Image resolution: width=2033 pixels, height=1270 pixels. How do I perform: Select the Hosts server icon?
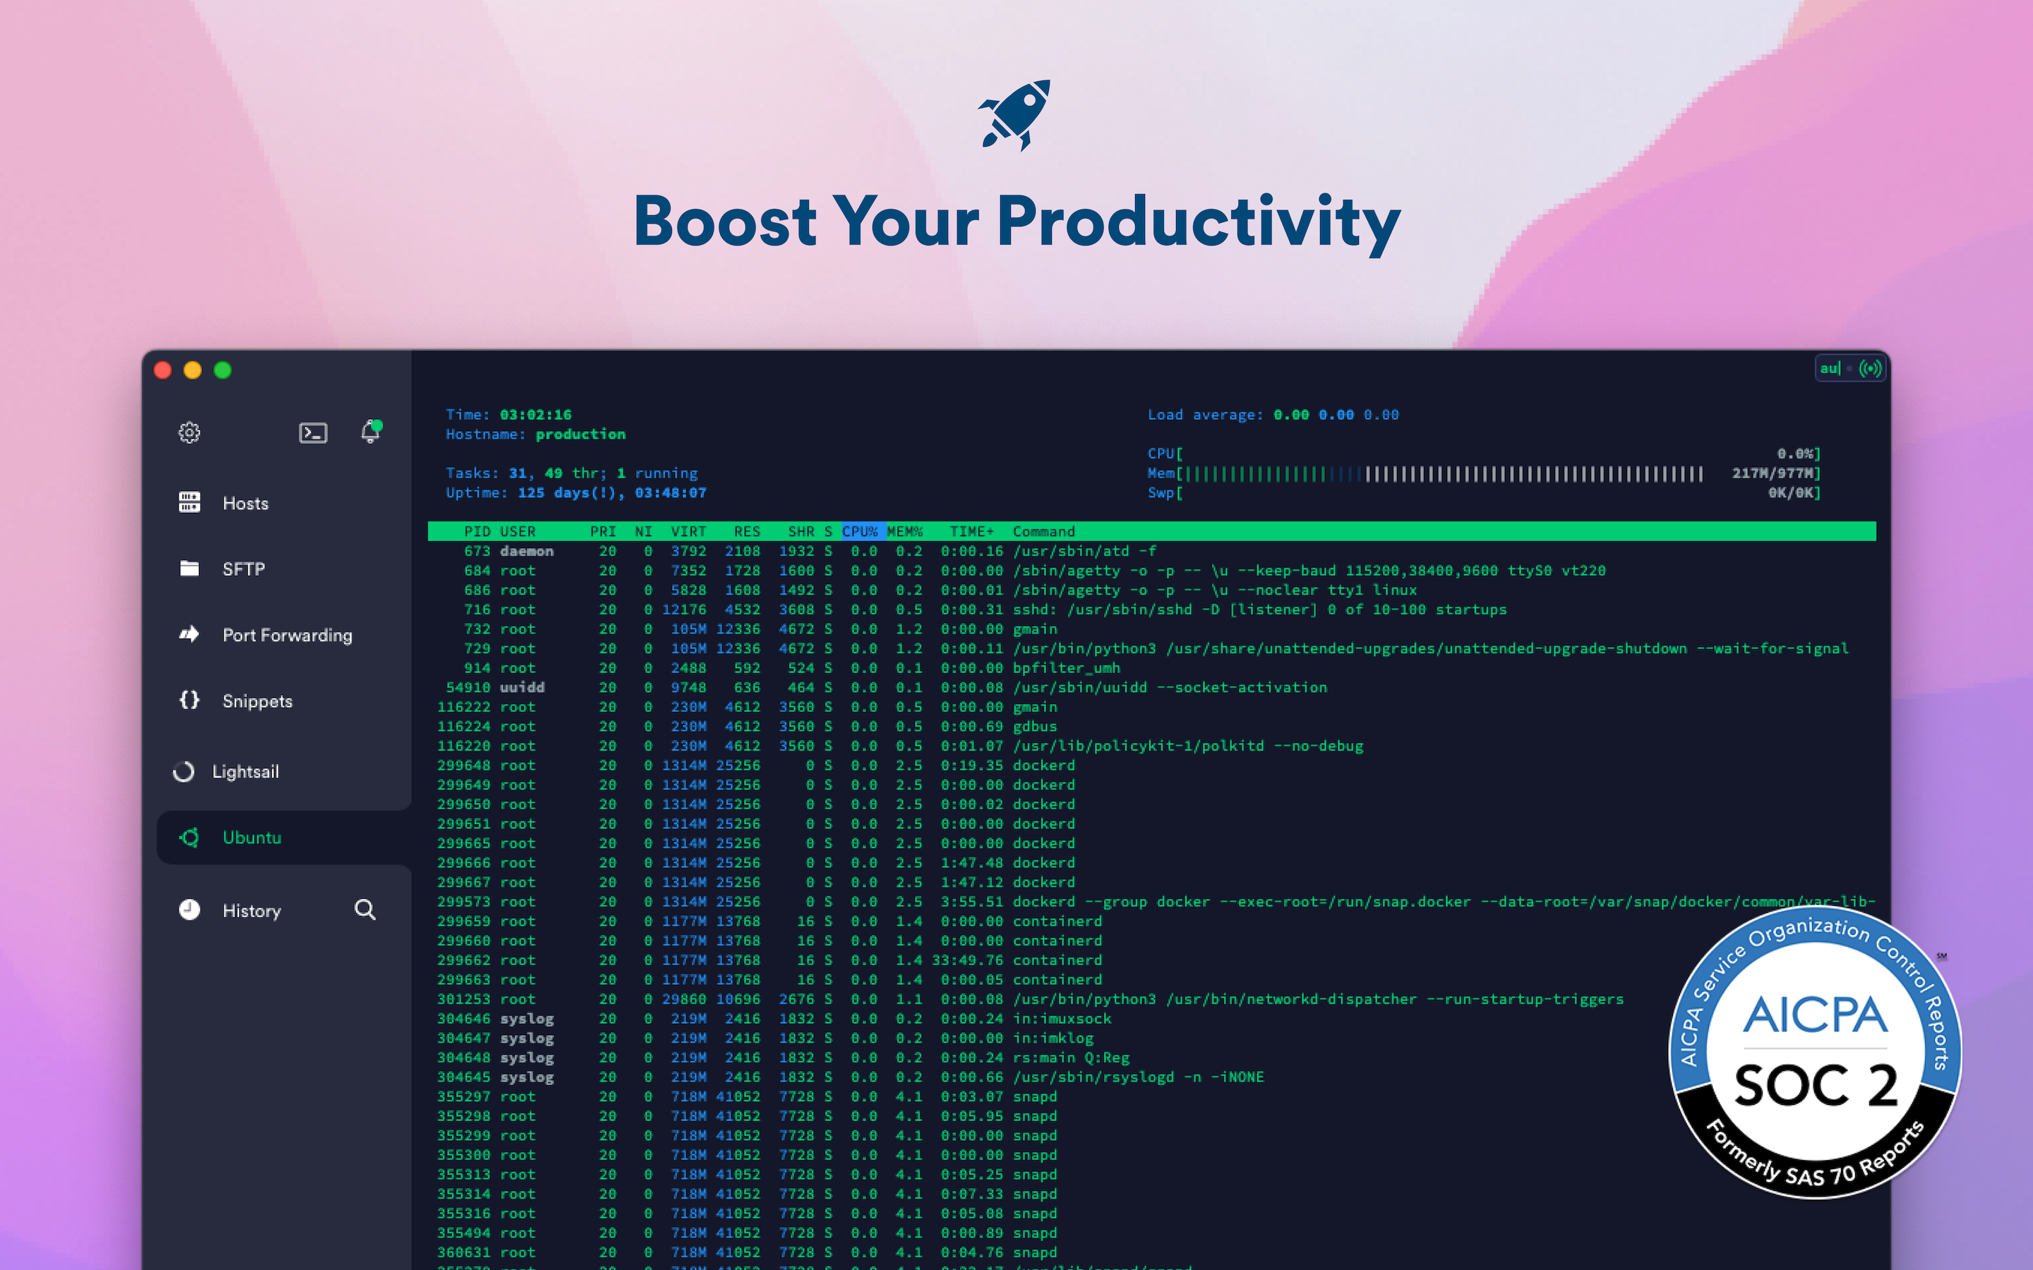pos(189,502)
